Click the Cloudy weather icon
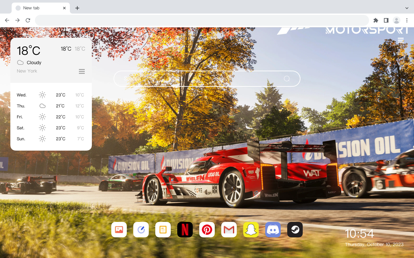 tap(20, 63)
